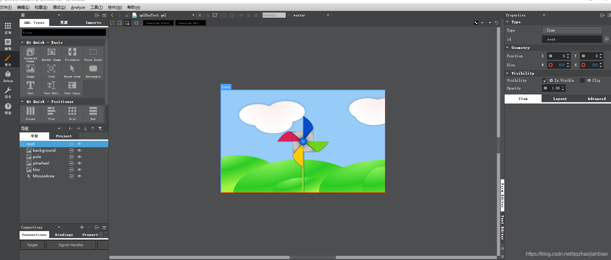Open the Welcome mode in sidebar
Screen dimensions: 611x260
8,28
